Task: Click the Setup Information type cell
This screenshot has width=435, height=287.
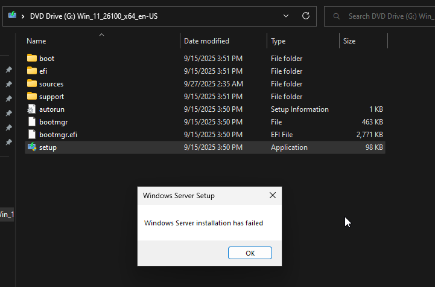Action: pos(300,109)
